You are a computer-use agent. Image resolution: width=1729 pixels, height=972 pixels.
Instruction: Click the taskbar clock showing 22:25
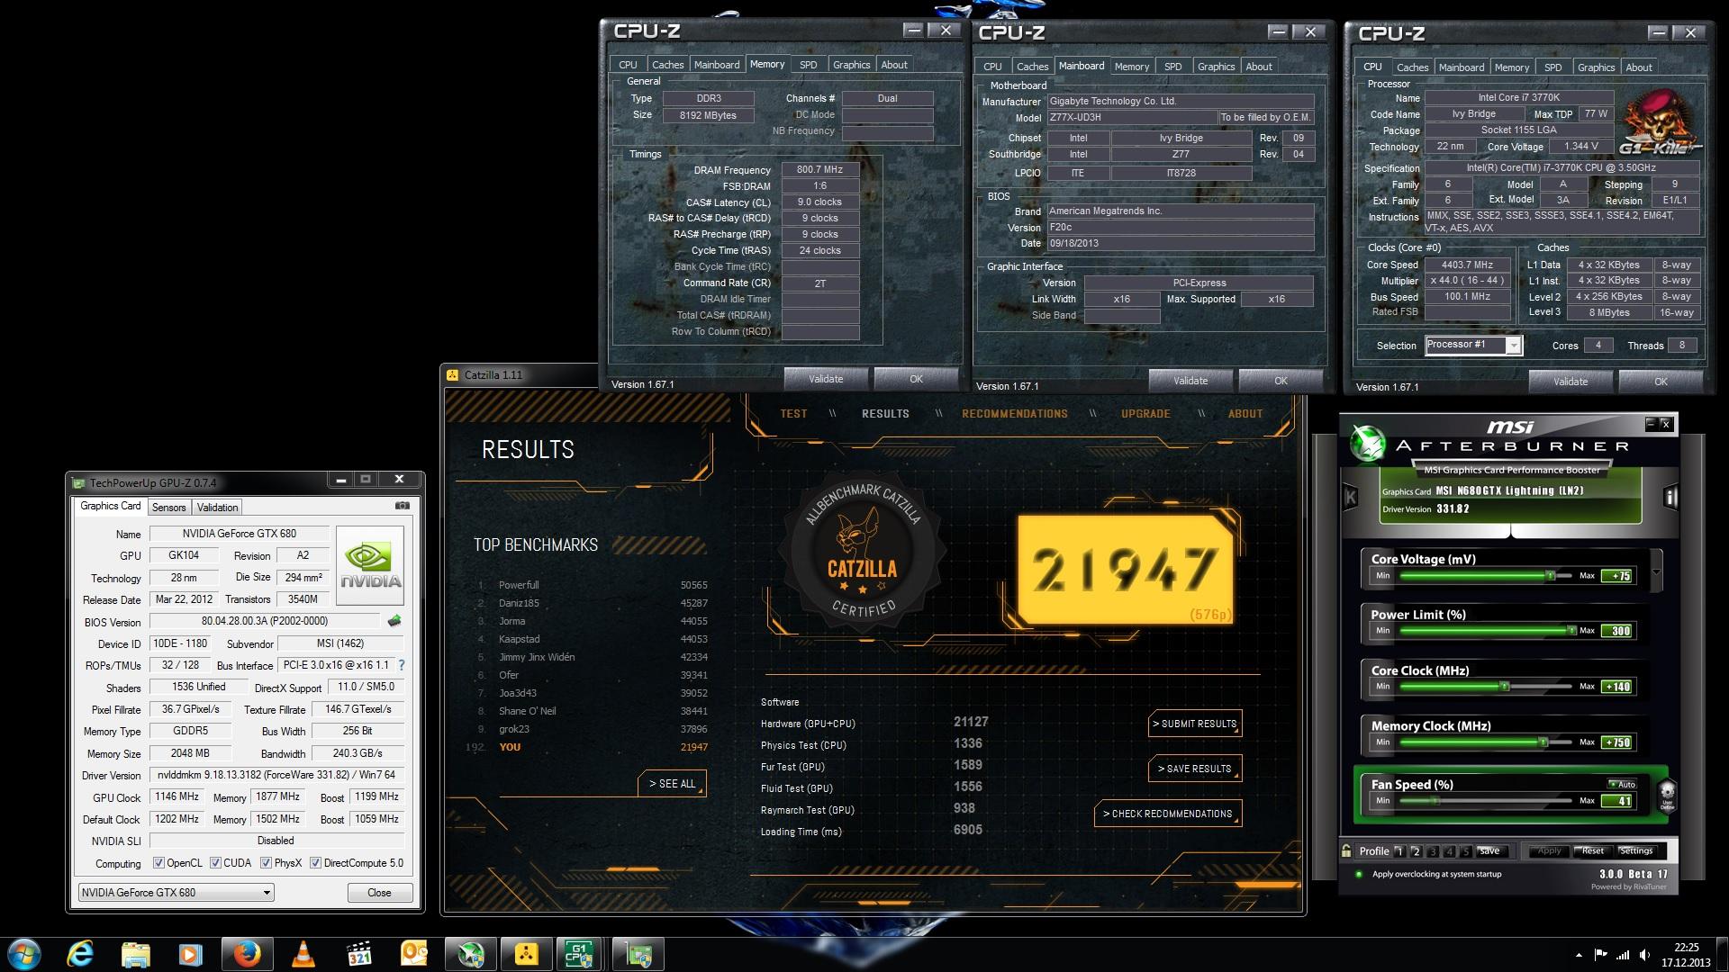[x=1687, y=948]
